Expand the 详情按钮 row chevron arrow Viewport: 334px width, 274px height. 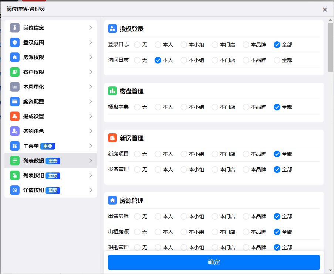91,190
